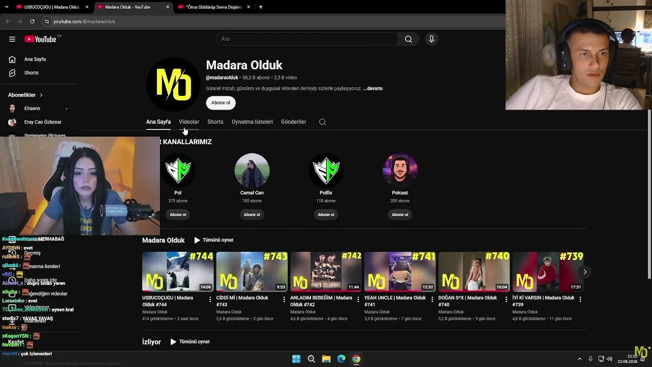Screen dimensions: 652x367
Task: Open the Windows Start menu
Action: tap(296, 359)
